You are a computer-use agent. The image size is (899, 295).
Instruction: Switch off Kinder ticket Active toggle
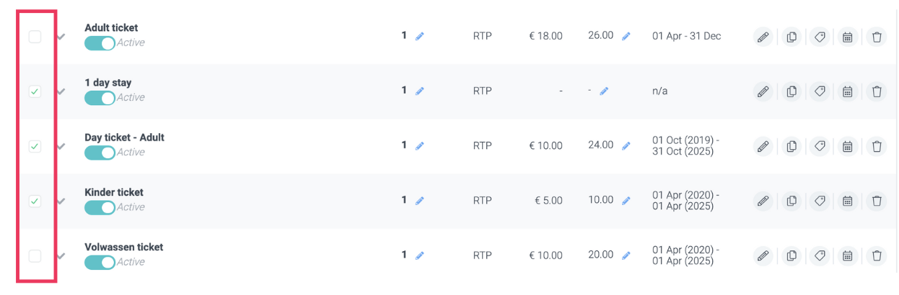tap(100, 207)
